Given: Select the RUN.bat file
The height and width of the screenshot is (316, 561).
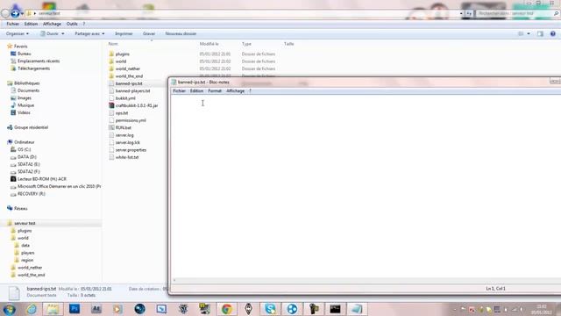Looking at the screenshot, I should (x=120, y=127).
